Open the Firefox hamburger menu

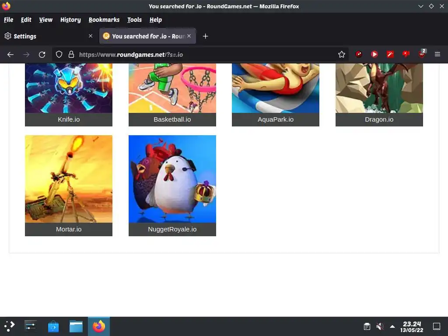[x=437, y=54]
